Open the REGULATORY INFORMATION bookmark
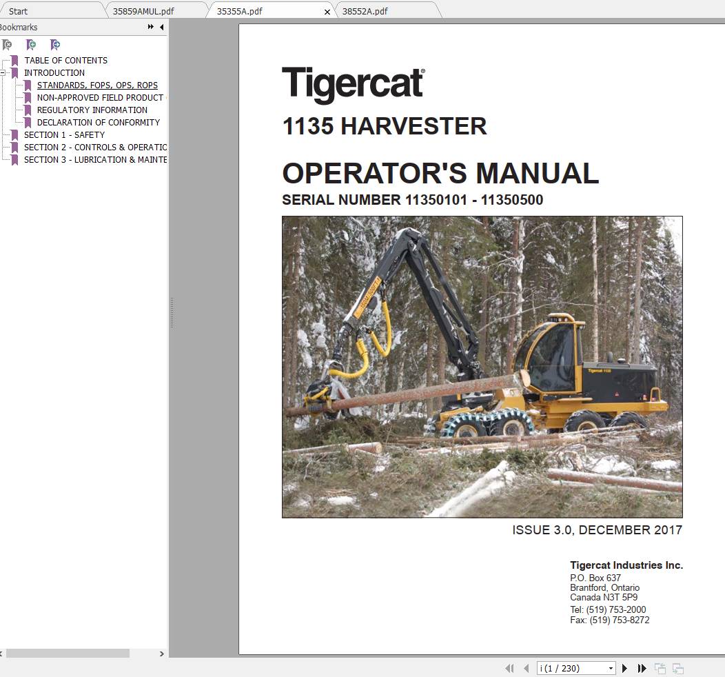 tap(91, 110)
